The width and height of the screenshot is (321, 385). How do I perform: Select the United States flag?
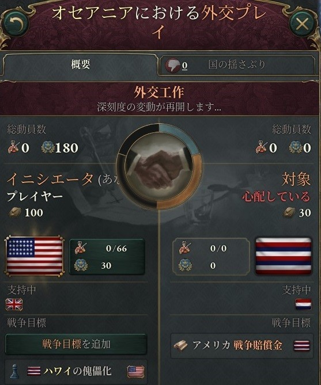[x=35, y=256]
